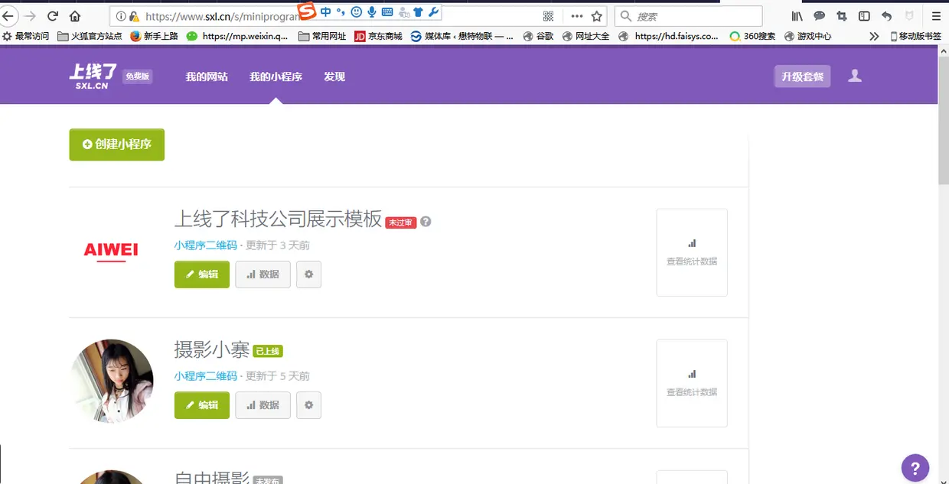Click the 创建小程序 button
The height and width of the screenshot is (484, 949).
pyautogui.click(x=116, y=145)
